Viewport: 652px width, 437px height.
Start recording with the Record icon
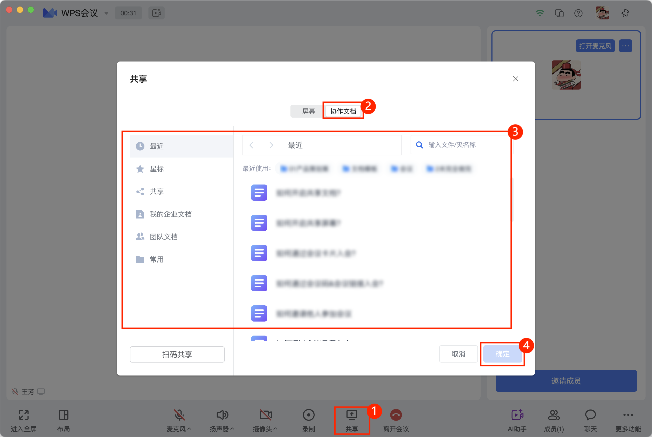(308, 415)
